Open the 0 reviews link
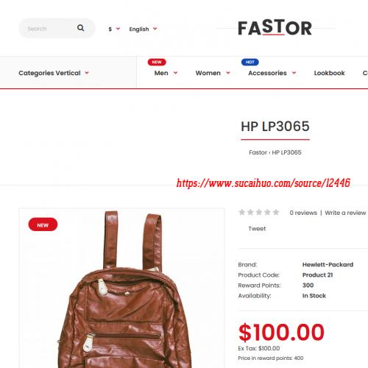 [303, 213]
